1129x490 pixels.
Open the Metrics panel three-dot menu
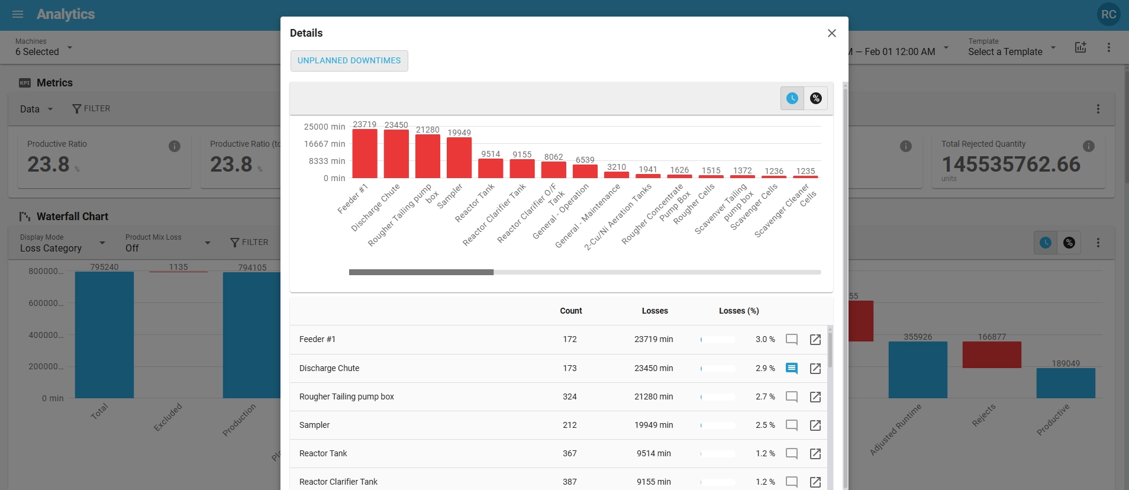(1098, 109)
